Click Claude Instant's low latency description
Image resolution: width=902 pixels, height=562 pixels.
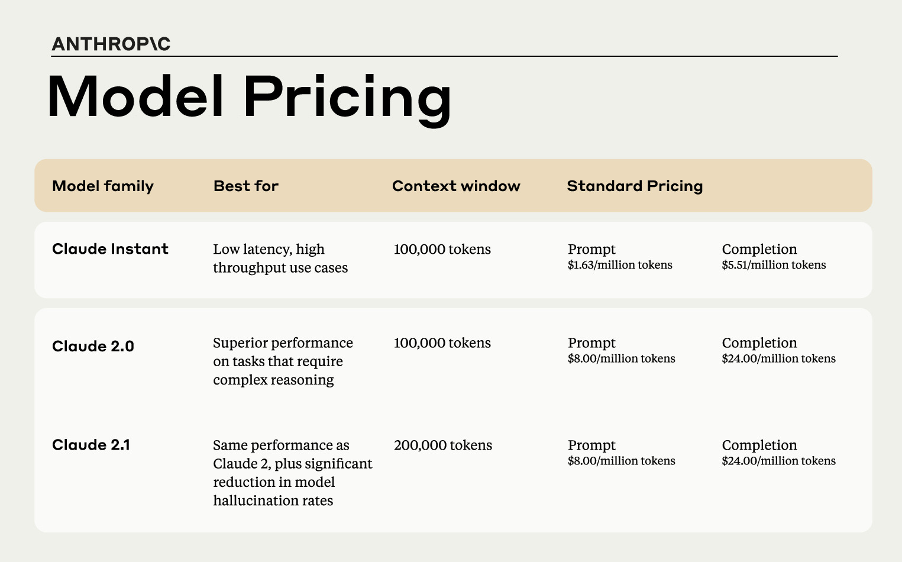click(280, 259)
